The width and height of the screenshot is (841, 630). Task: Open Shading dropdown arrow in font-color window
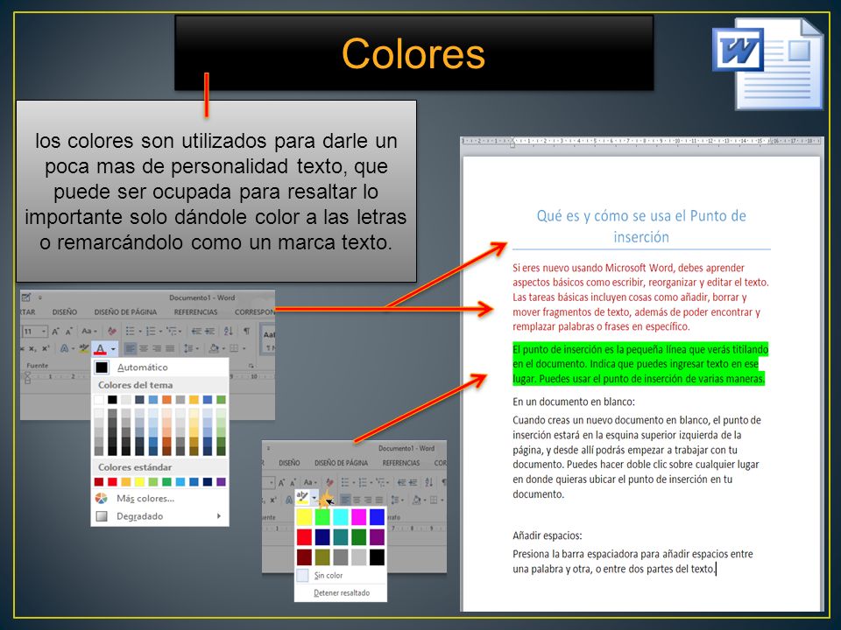(223, 349)
